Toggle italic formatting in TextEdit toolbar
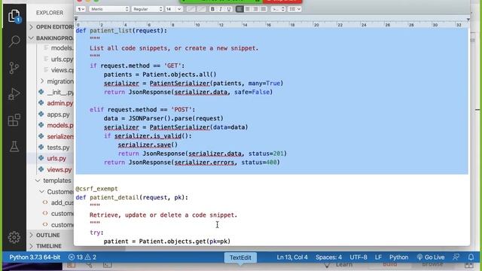Screen dimensions: 482x271 (221, 9)
